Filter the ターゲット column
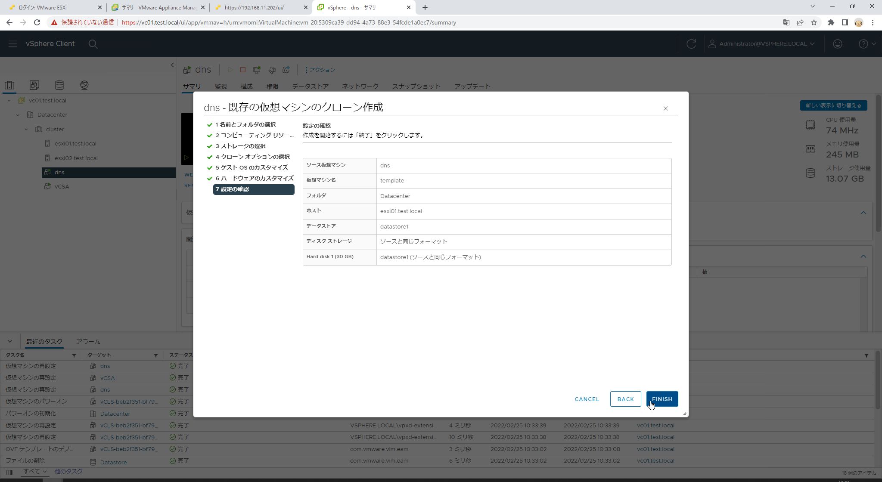 coord(155,355)
